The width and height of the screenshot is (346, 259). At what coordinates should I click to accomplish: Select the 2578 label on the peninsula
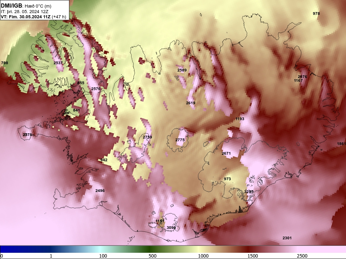point(27,135)
